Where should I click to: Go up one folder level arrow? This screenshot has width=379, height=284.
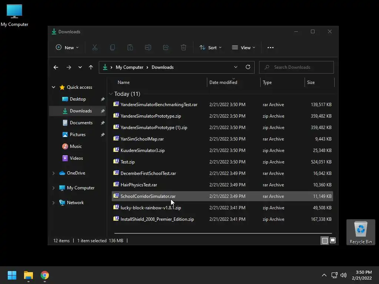(91, 67)
